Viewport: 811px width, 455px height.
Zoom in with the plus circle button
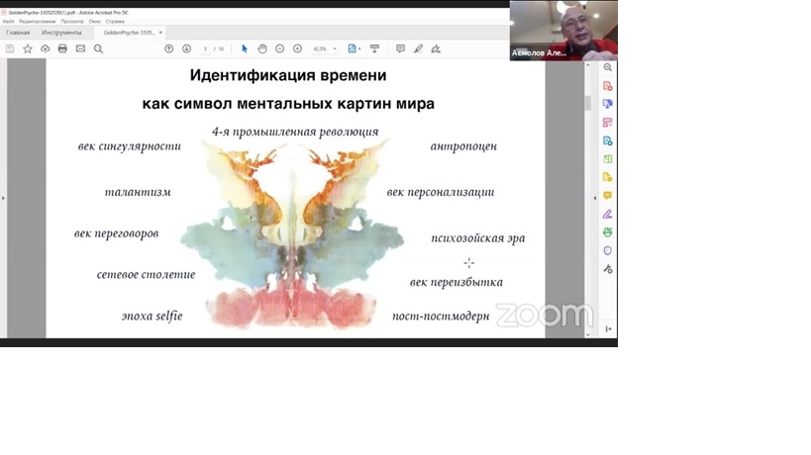pos(297,48)
